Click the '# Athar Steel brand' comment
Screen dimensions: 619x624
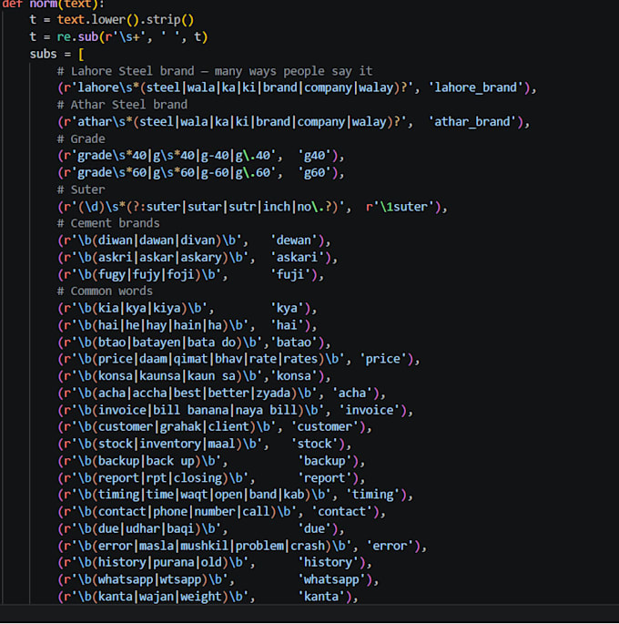click(x=122, y=105)
